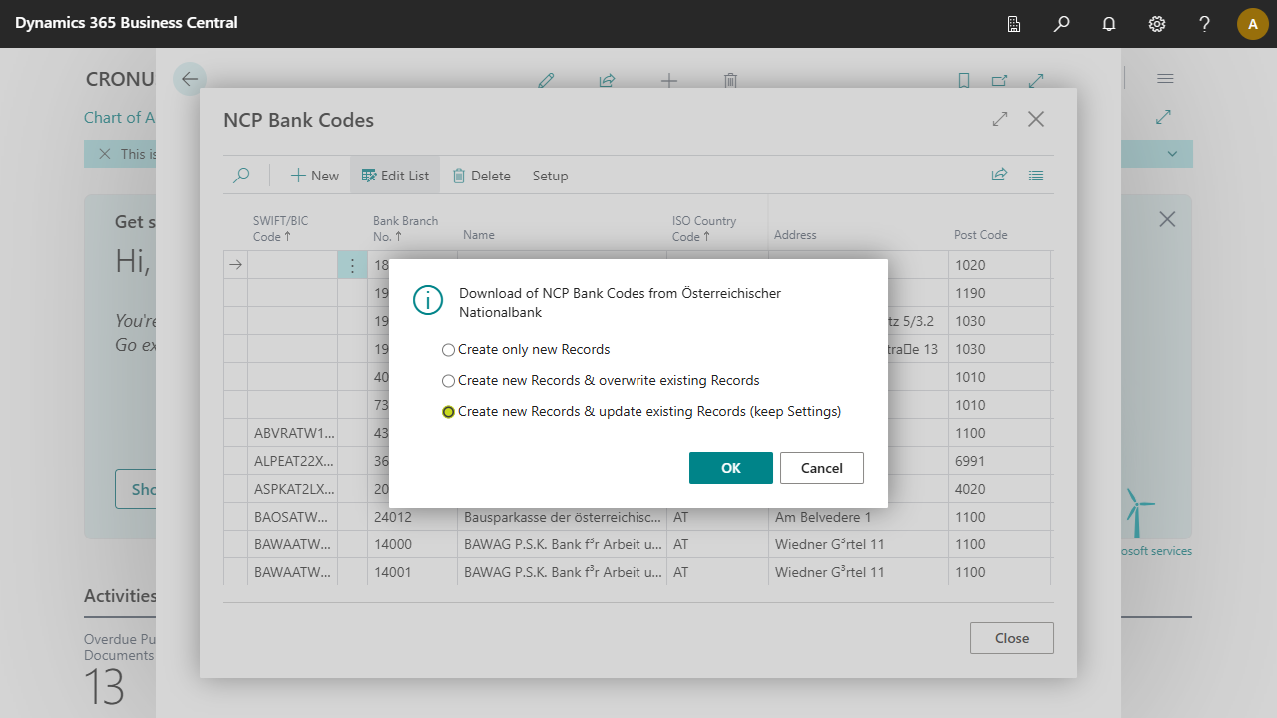Image resolution: width=1277 pixels, height=718 pixels.
Task: Dismiss the notification bar with X
Action: click(x=104, y=154)
